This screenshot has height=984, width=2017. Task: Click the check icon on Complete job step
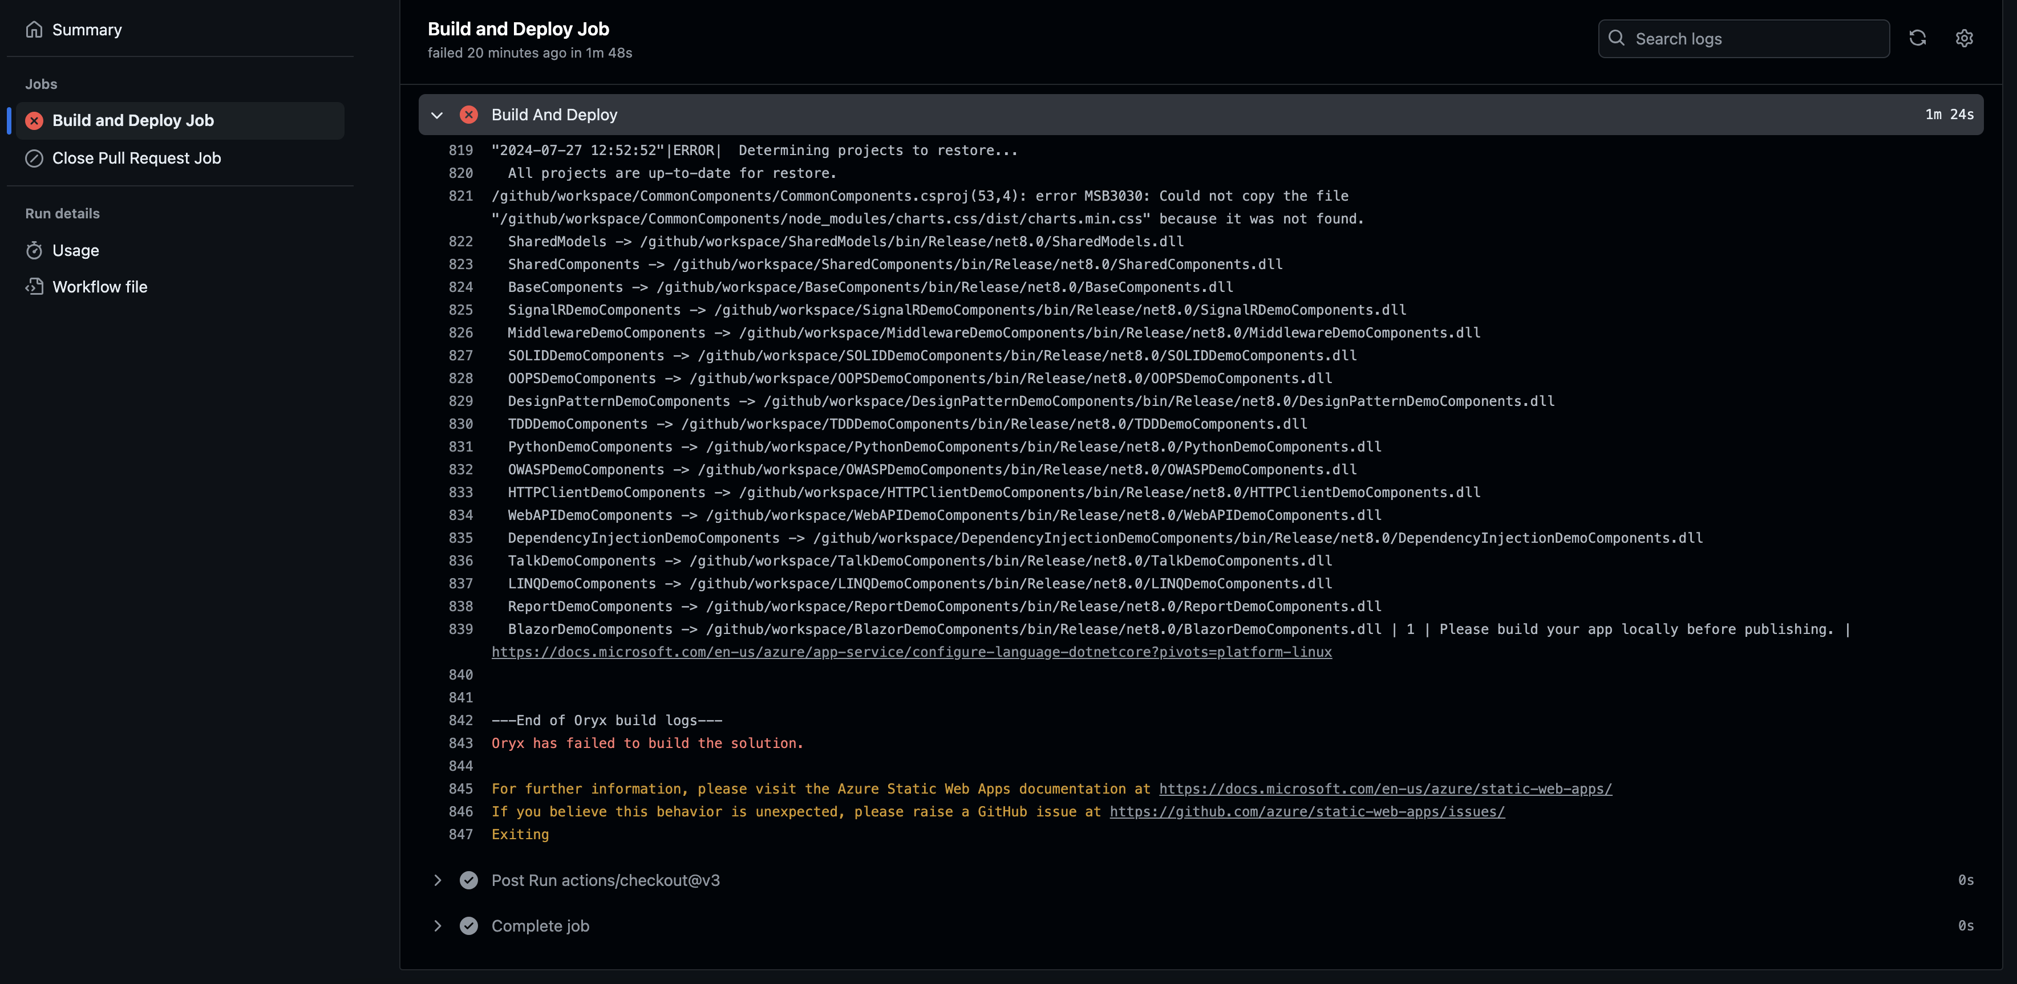coord(468,925)
